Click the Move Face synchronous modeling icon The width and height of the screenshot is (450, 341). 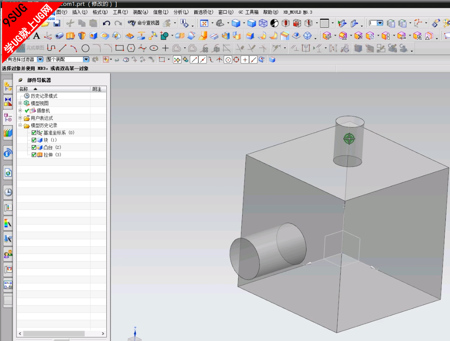(327, 36)
